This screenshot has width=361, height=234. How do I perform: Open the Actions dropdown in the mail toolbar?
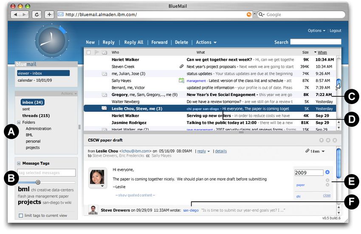206,42
